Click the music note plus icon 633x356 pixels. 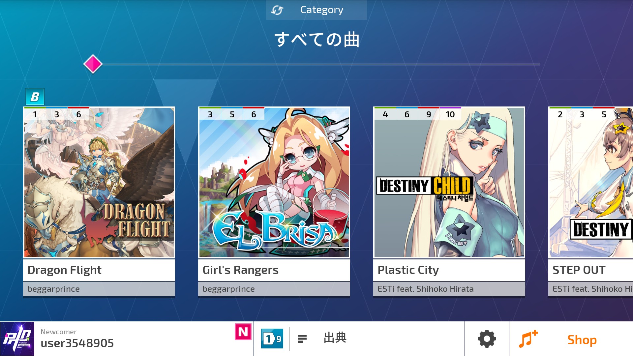[528, 339]
